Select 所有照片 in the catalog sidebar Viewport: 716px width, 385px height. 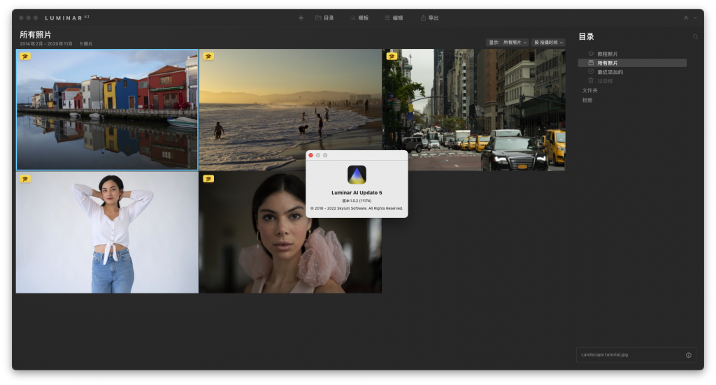pos(632,63)
